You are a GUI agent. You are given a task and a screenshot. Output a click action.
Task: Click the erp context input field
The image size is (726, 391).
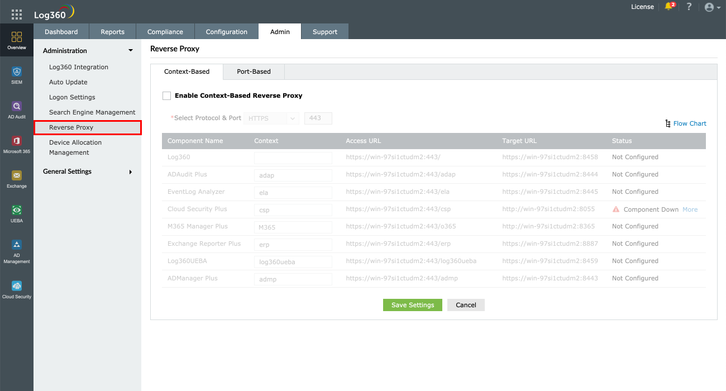(x=293, y=244)
